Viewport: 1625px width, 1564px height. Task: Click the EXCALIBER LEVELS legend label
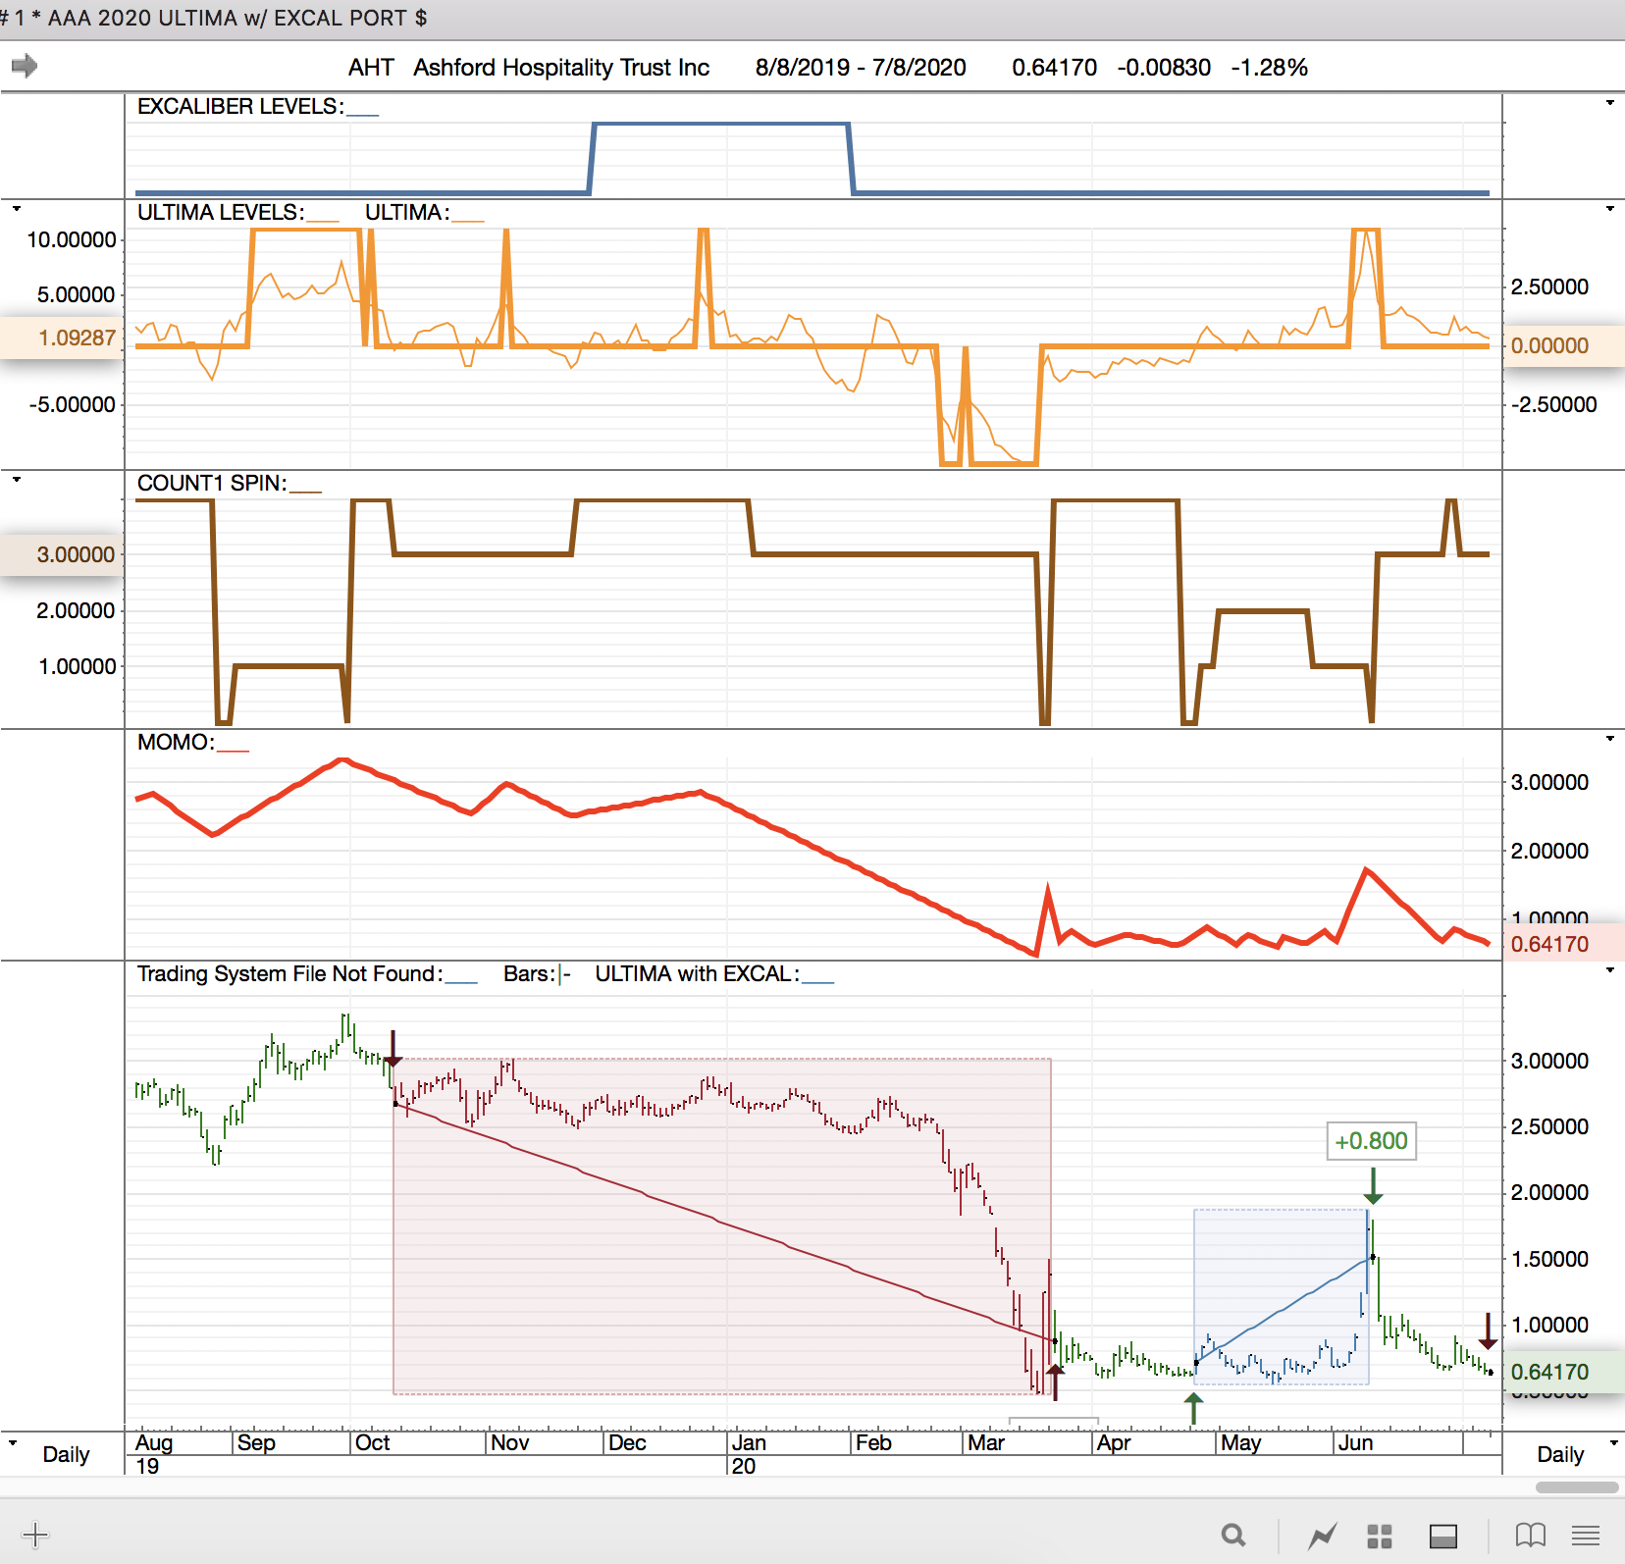(x=240, y=106)
